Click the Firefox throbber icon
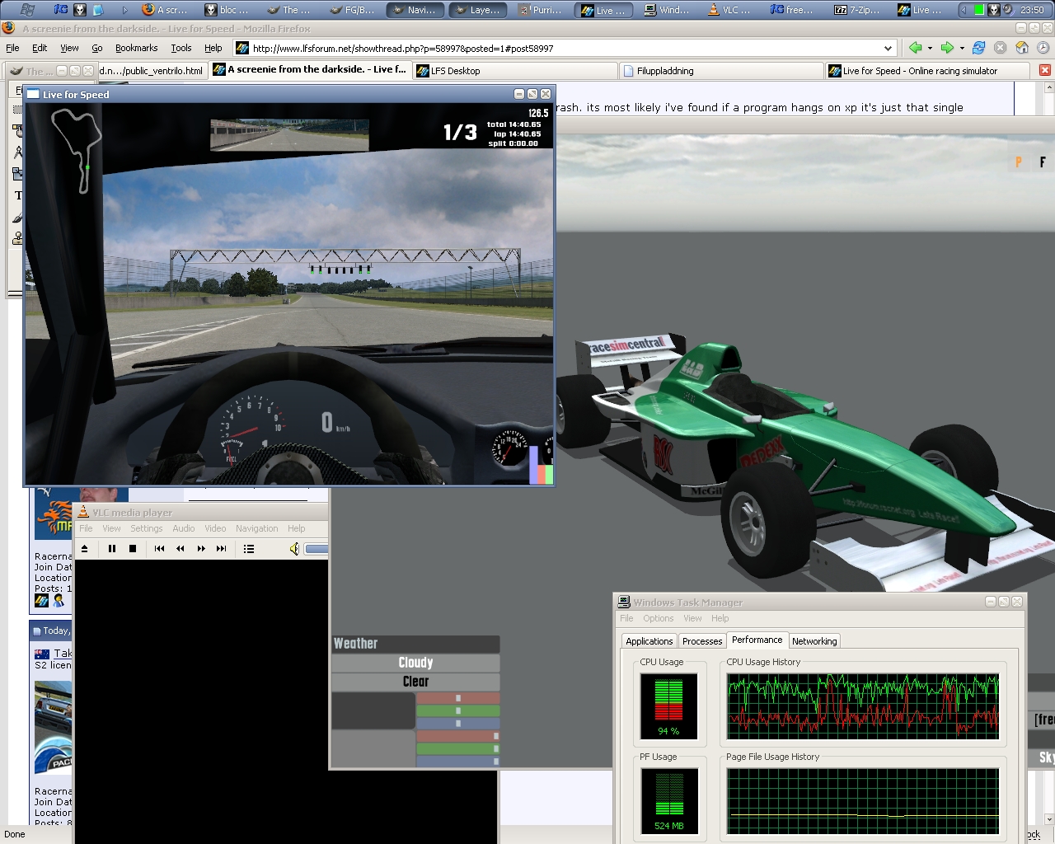Screen dimensions: 1055x844 1043,48
